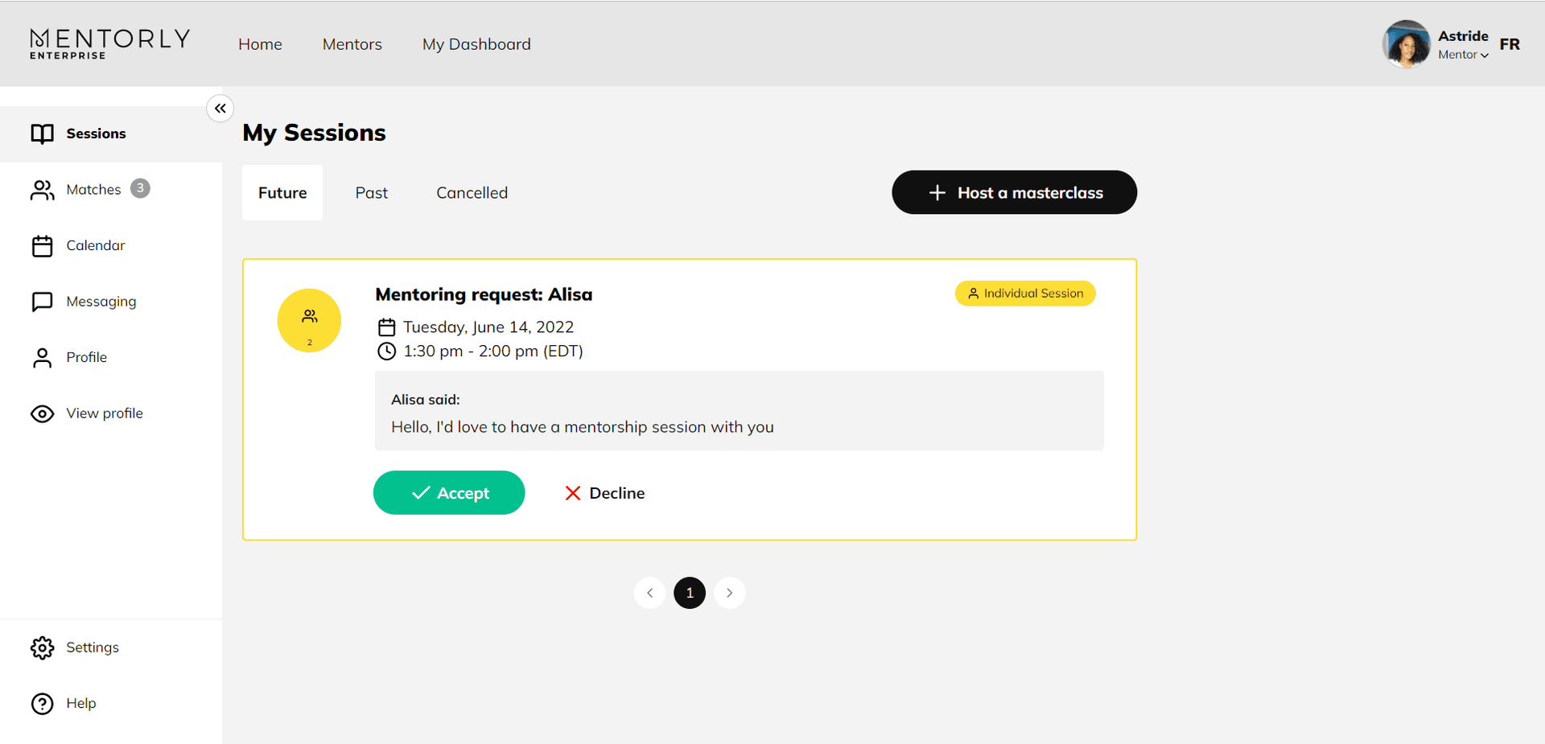Decline the mentoring request from Alisa
Screen dimensions: 1545x744
(604, 493)
